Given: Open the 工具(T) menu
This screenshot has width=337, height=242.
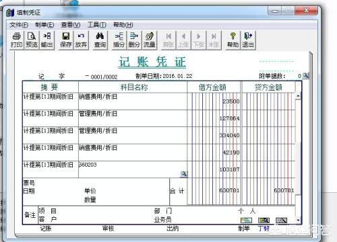Looking at the screenshot, I should coord(96,25).
